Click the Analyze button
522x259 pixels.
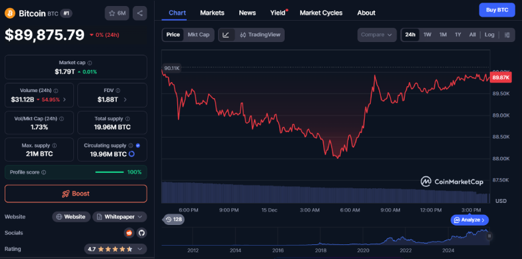pyautogui.click(x=470, y=220)
